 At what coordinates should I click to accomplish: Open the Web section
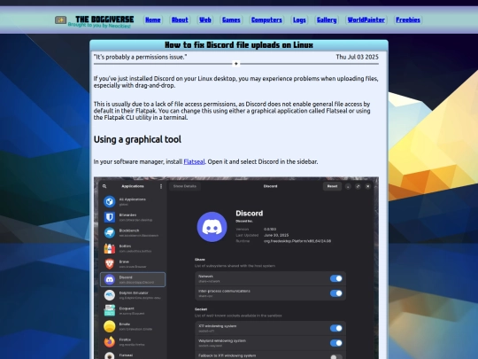click(205, 20)
